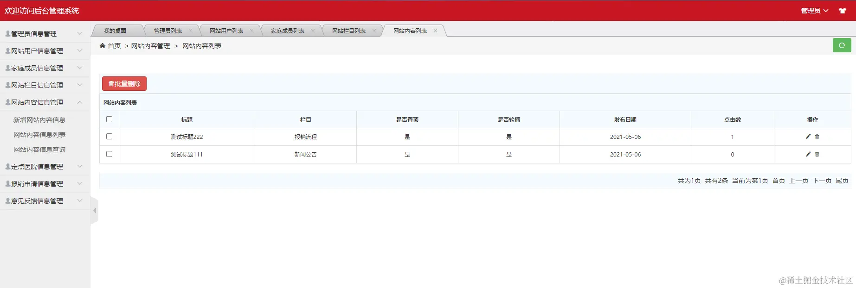Edit row 测试标题222 with pencil icon
This screenshot has height=288, width=856.
tap(808, 137)
